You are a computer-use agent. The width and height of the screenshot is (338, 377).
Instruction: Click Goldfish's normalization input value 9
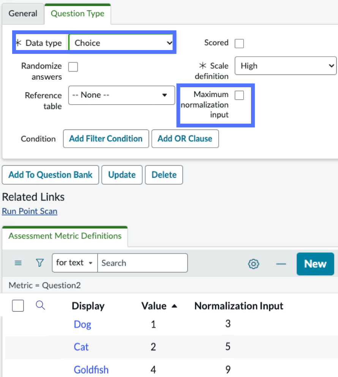(228, 369)
